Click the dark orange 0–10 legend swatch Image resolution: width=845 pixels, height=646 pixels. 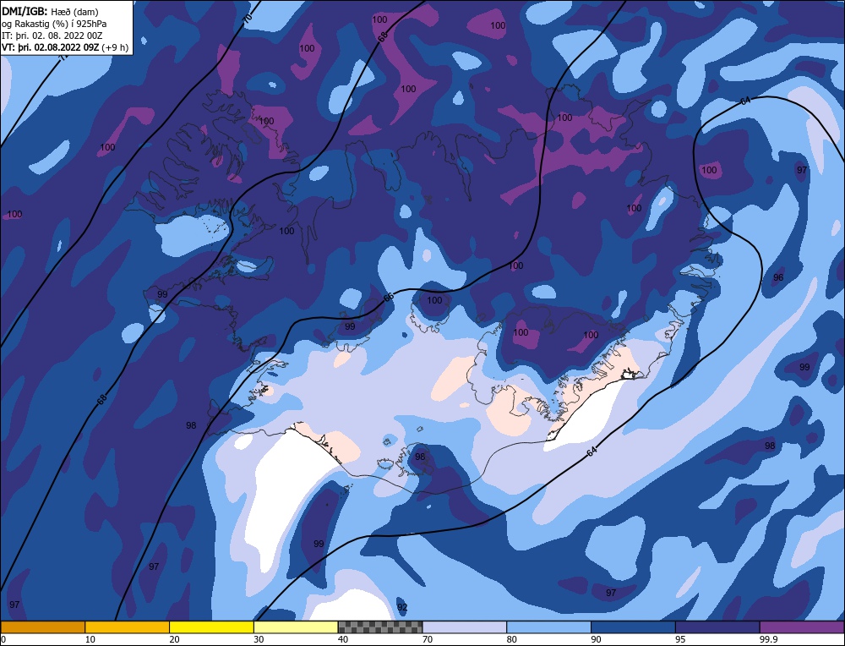pyautogui.click(x=42, y=627)
